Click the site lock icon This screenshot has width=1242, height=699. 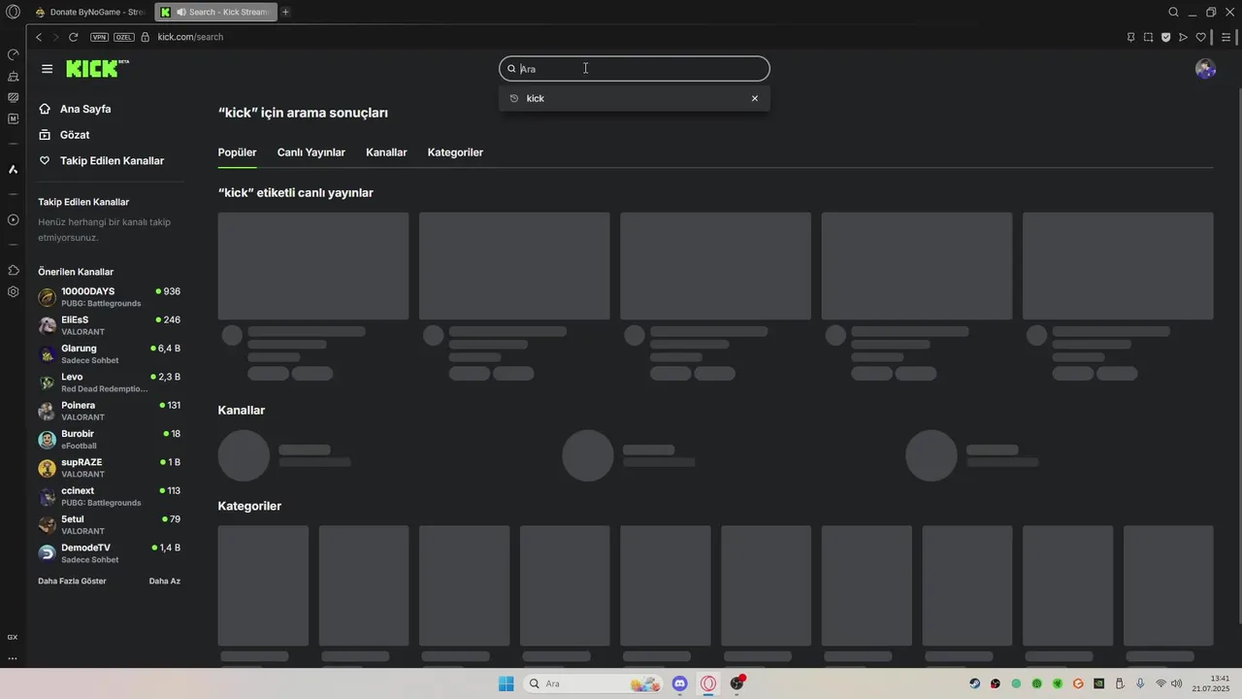[146, 37]
